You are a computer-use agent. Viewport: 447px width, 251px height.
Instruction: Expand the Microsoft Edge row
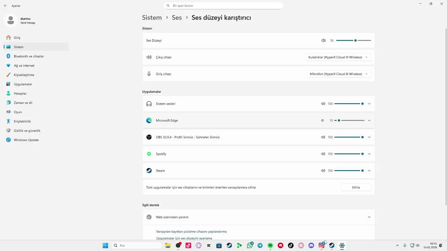coord(369,121)
